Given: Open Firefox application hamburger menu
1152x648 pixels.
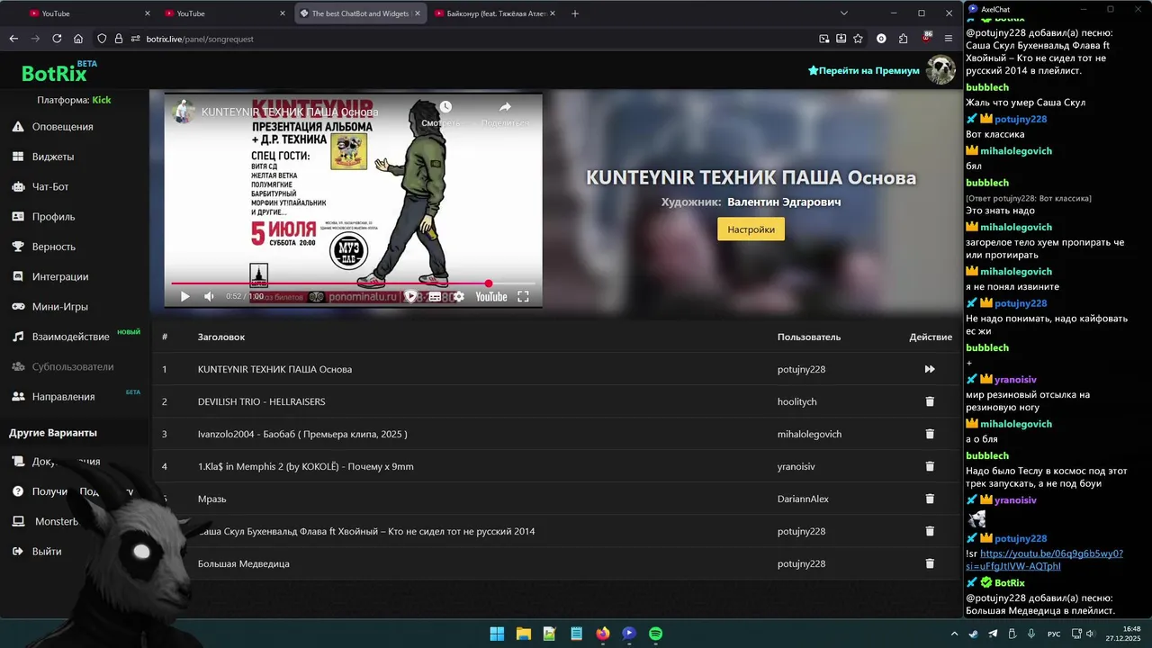Looking at the screenshot, I should [x=949, y=39].
